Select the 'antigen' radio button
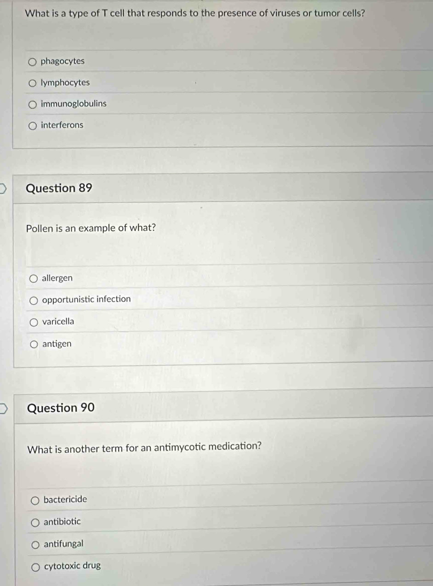Screen dimensions: 433x586 click(34, 344)
